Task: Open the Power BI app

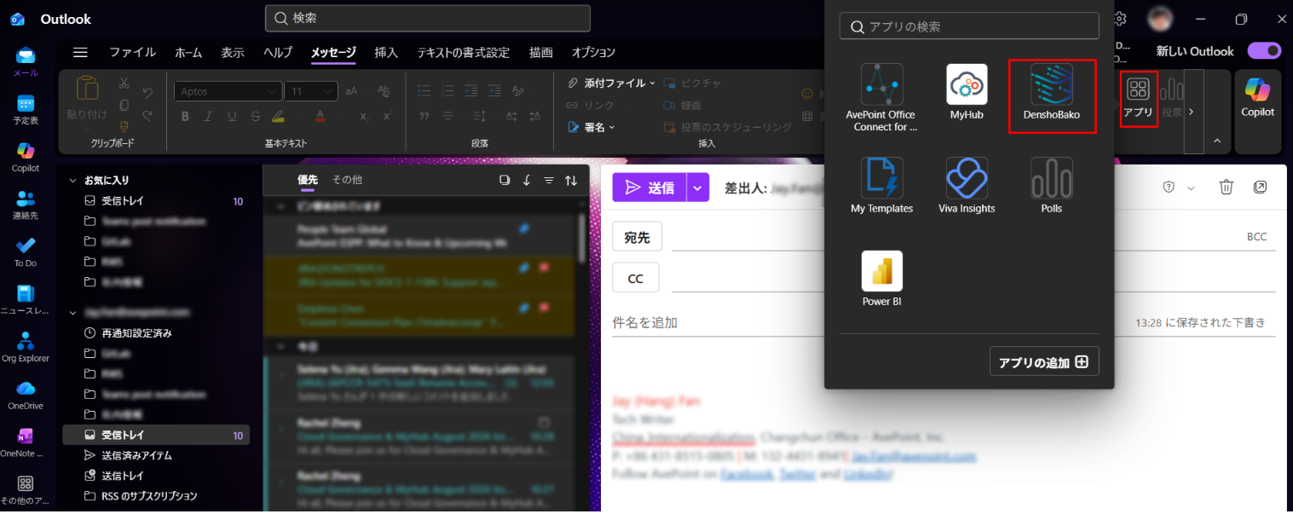Action: tap(882, 279)
